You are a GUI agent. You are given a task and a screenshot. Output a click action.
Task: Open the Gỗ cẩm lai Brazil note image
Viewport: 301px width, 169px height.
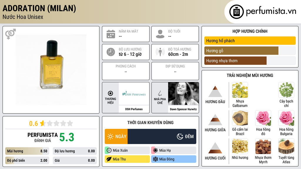click(x=240, y=118)
